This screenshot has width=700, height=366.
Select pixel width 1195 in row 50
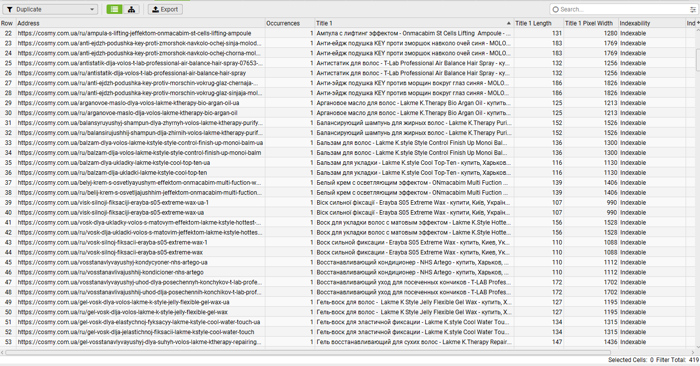(591, 312)
